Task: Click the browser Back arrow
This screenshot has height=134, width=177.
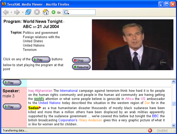Action: click(x=6, y=12)
